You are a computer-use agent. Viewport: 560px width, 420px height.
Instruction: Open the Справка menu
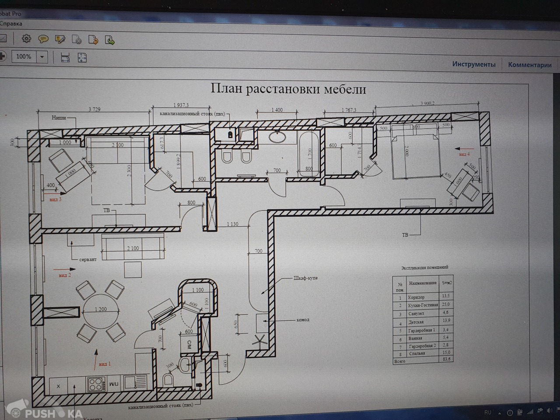pyautogui.click(x=11, y=24)
